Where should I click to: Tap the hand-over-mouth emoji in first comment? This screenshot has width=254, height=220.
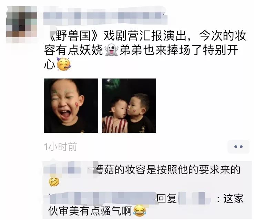pos(54,182)
